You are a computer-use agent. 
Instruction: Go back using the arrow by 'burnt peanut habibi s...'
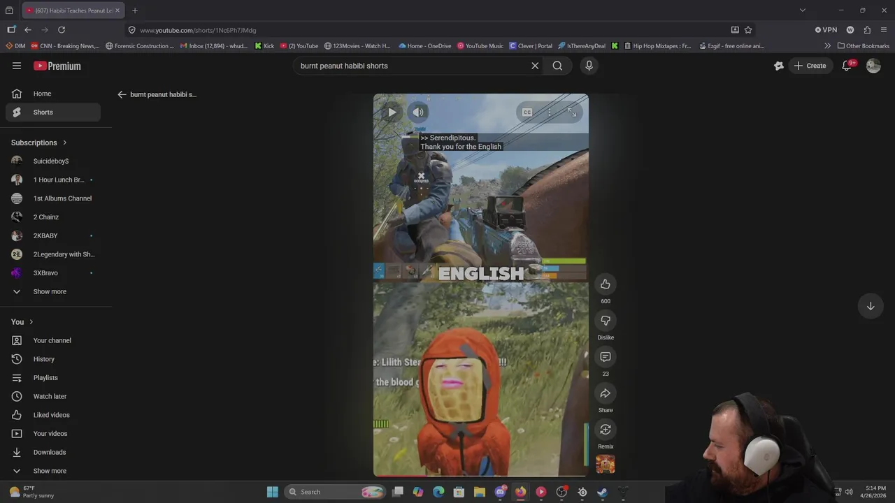[x=122, y=94]
